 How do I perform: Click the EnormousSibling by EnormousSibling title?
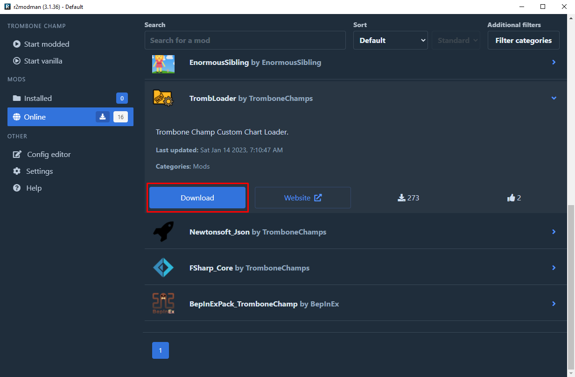coord(255,62)
